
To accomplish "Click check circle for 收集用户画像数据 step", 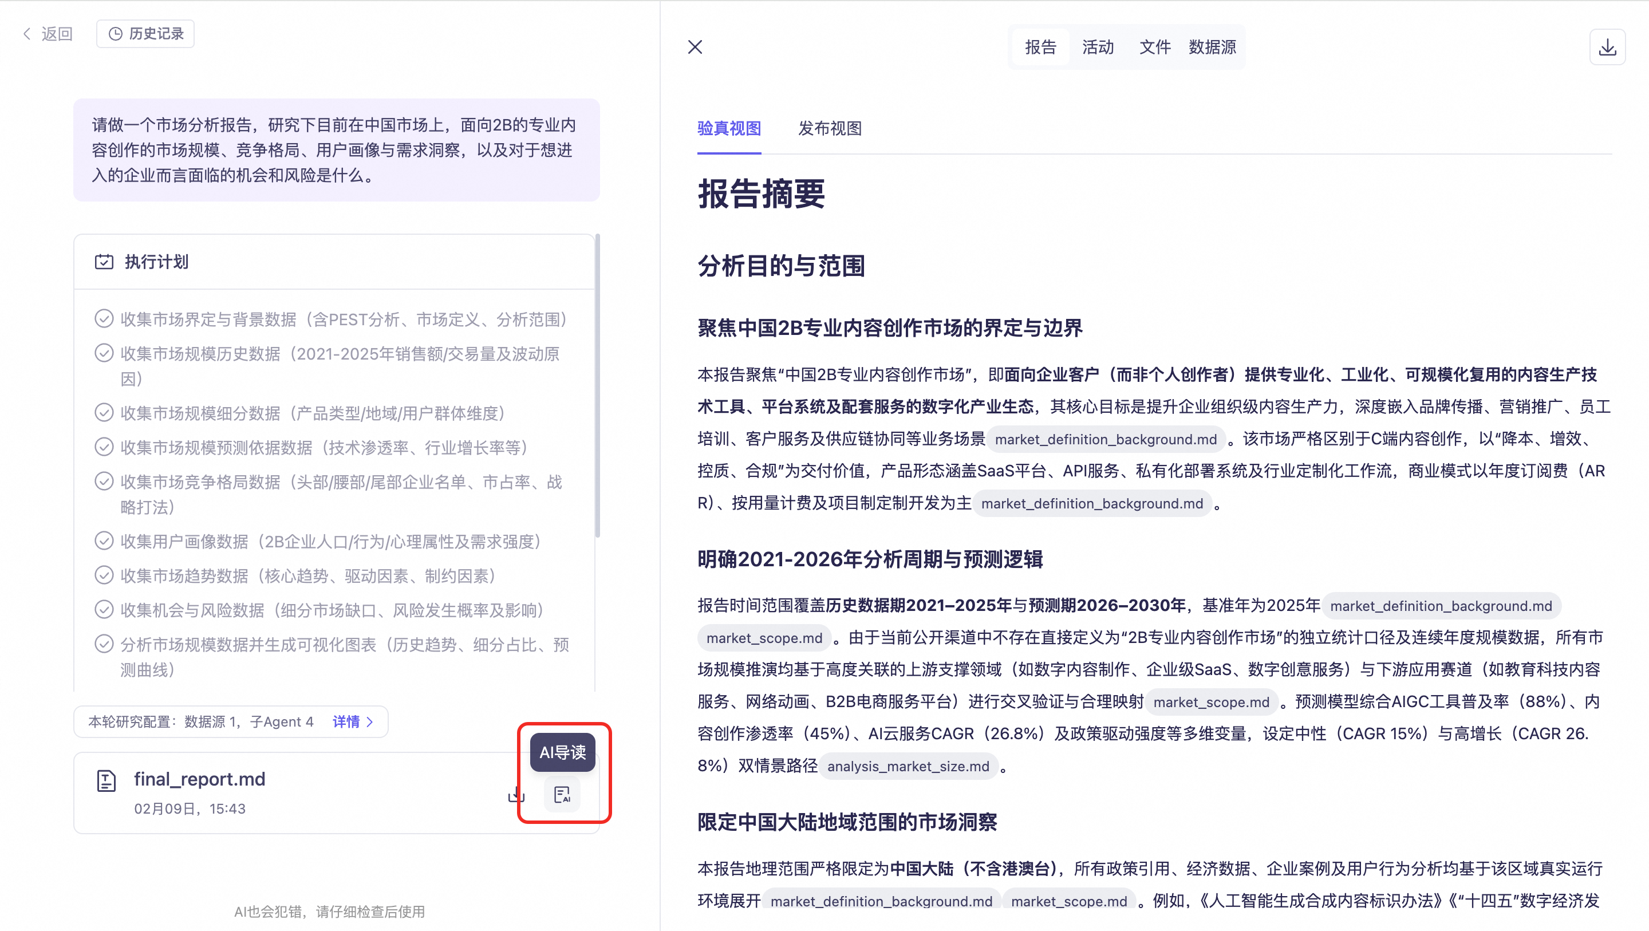I will click(x=104, y=541).
